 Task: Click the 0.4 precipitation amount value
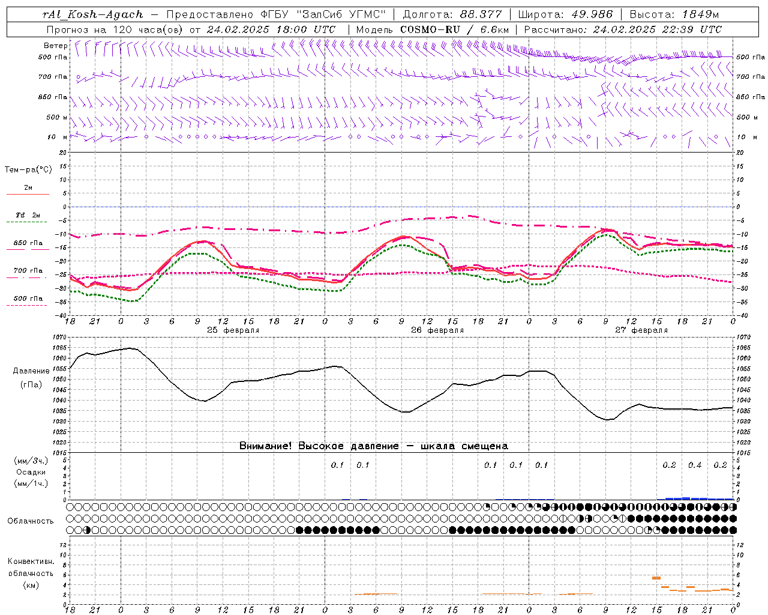(695, 465)
